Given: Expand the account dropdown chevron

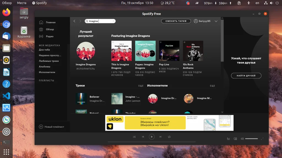Looking at the screenshot, I should tap(216, 21).
